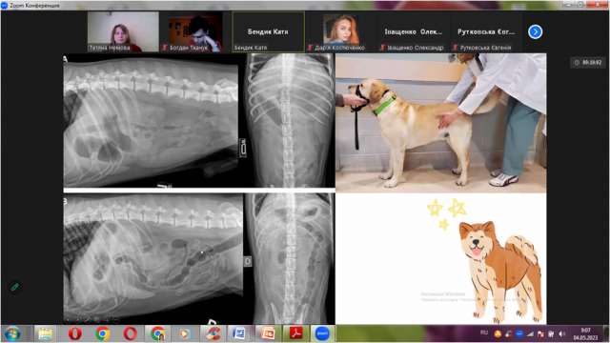Open the CCleaner tray icon
This screenshot has width=610, height=343.
click(508, 333)
